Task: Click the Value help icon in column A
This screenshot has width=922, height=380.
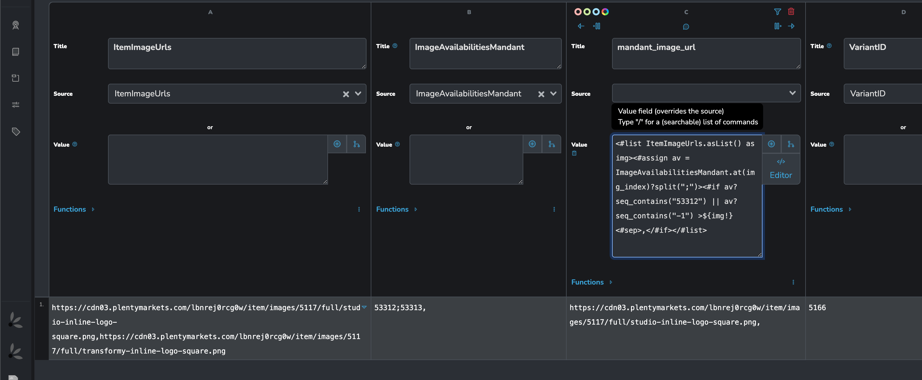Action: coord(75,144)
